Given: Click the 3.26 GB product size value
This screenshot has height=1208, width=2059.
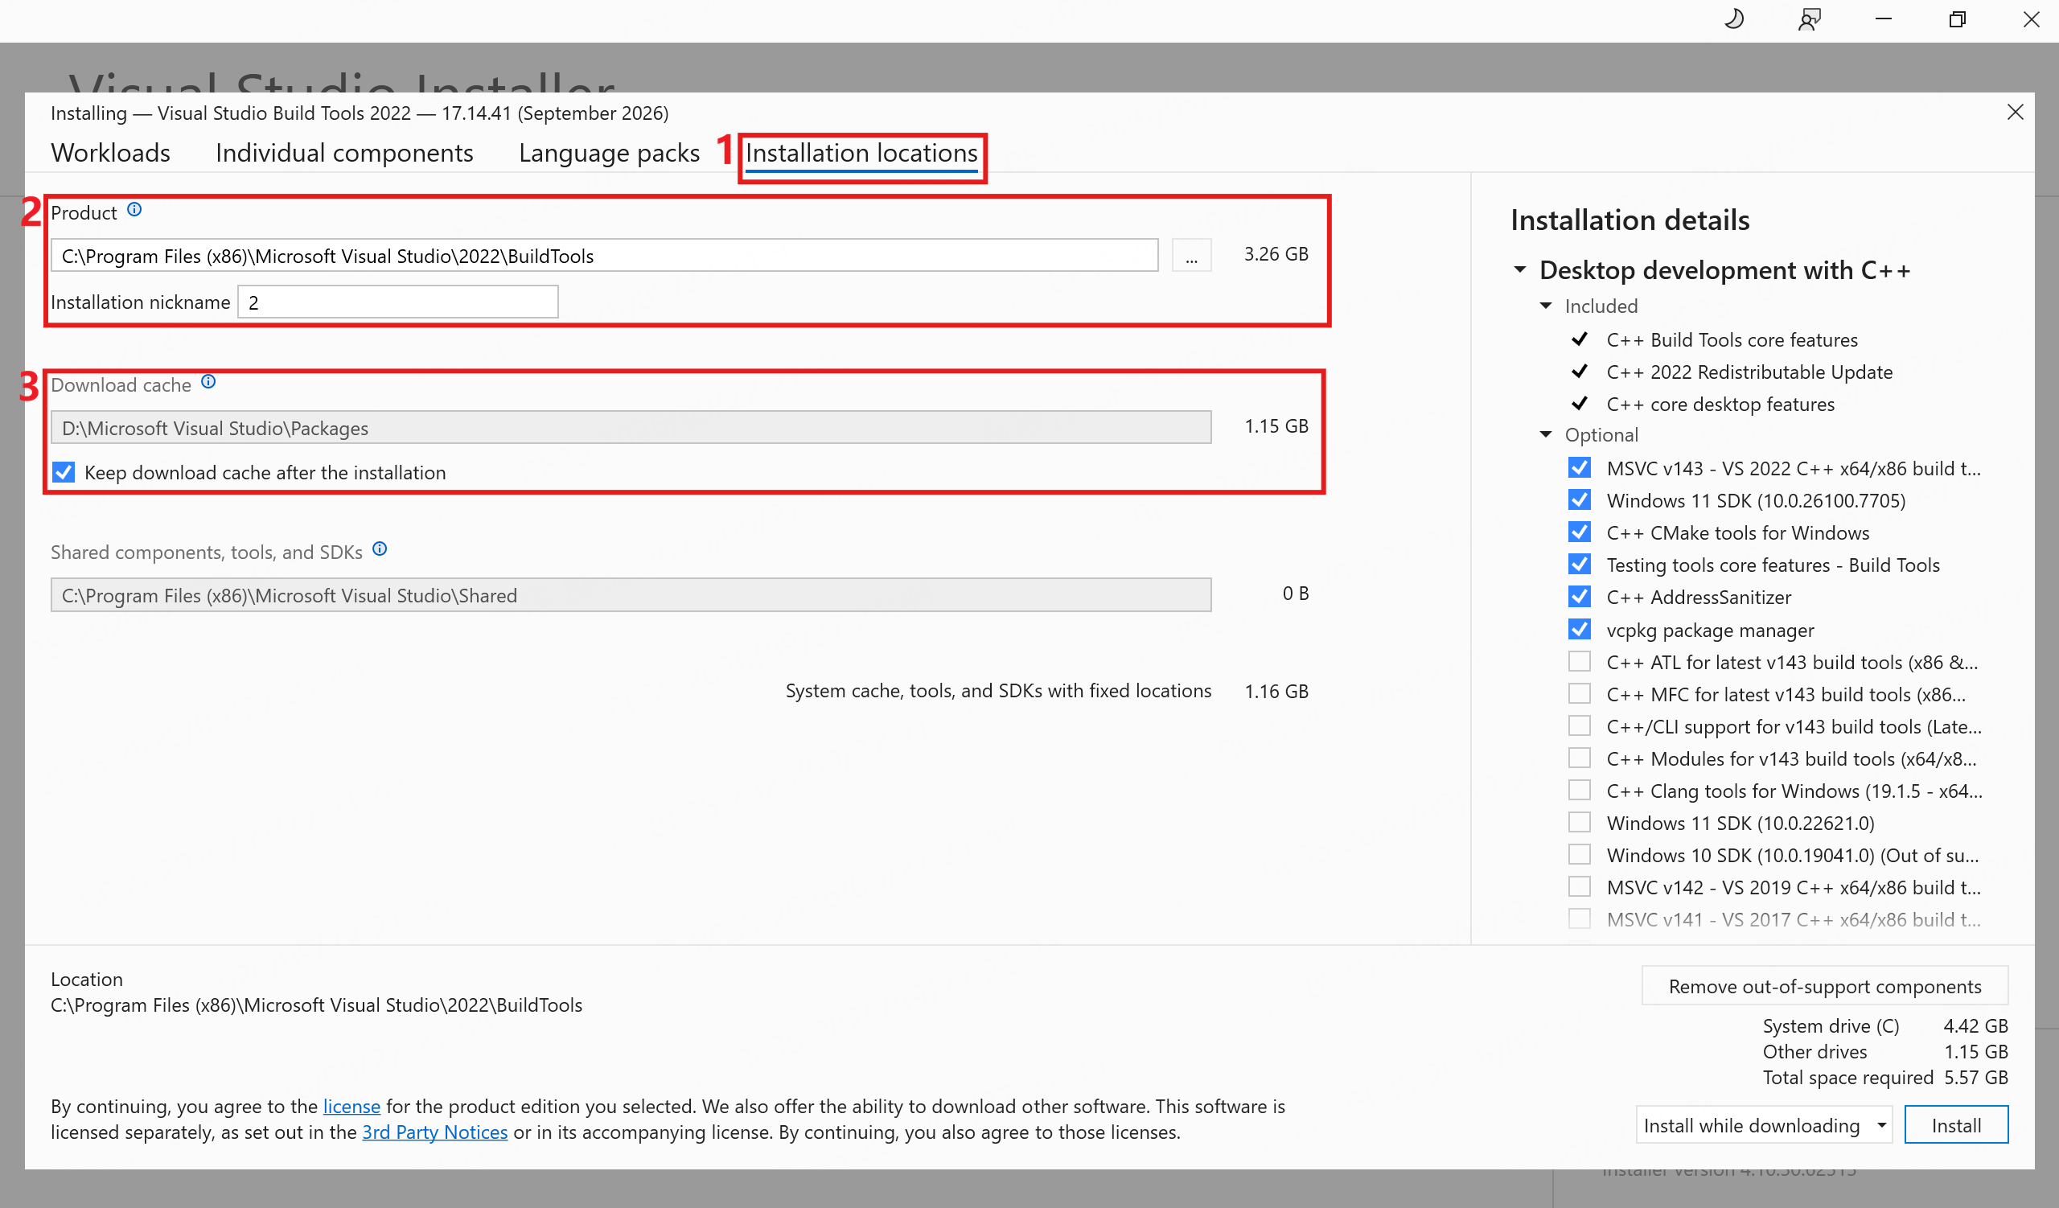Looking at the screenshot, I should [x=1276, y=254].
